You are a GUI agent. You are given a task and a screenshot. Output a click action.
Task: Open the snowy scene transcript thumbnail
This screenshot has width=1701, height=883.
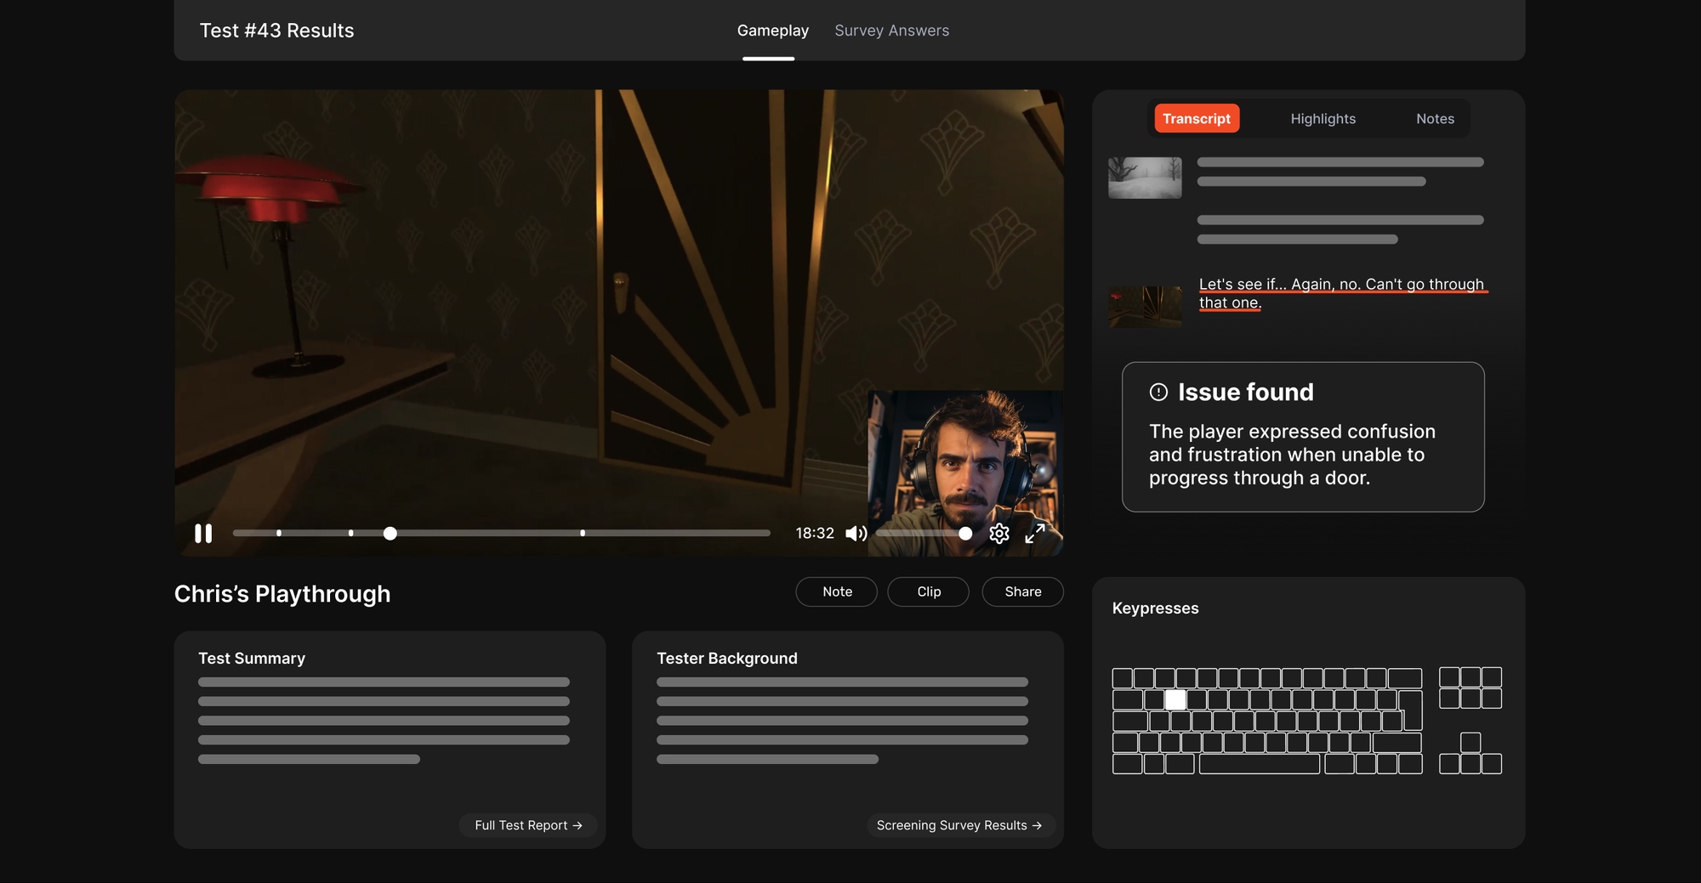pyautogui.click(x=1145, y=178)
